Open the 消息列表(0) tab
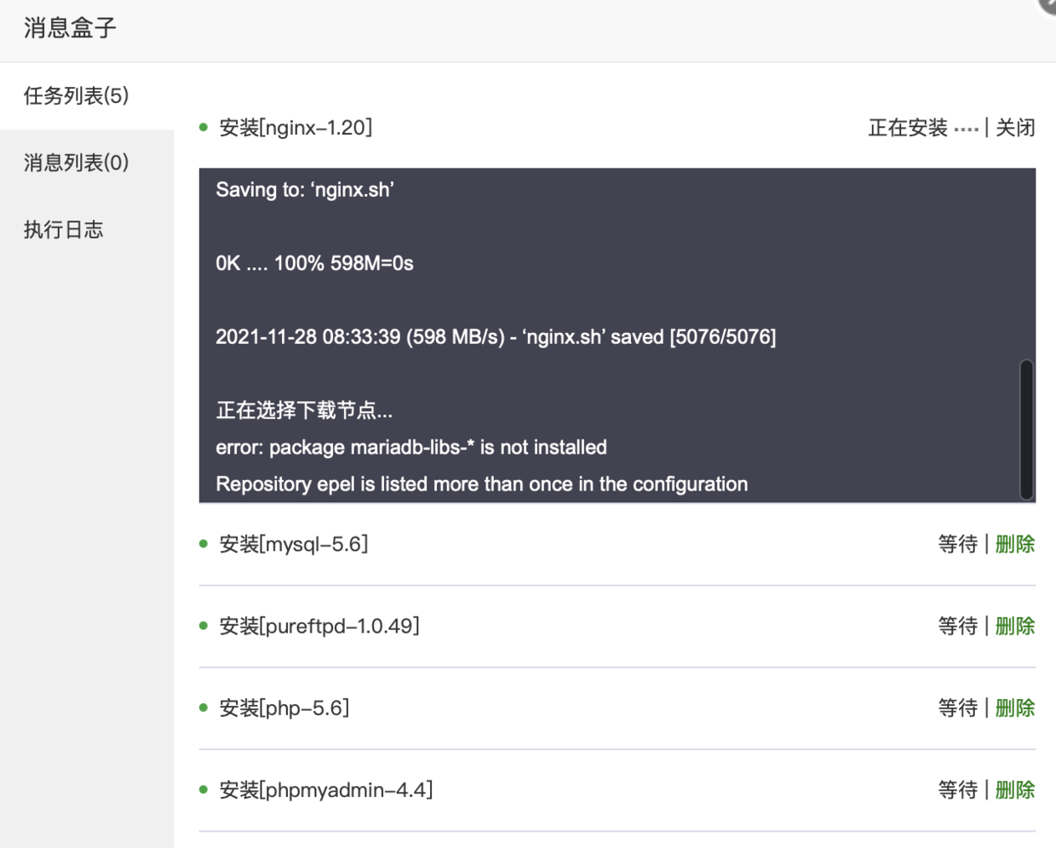Image resolution: width=1056 pixels, height=848 pixels. [x=77, y=163]
